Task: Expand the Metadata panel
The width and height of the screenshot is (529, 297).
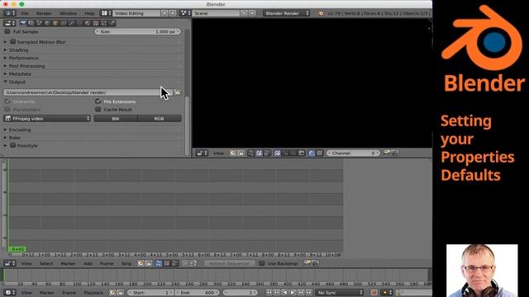Action: 20,73
